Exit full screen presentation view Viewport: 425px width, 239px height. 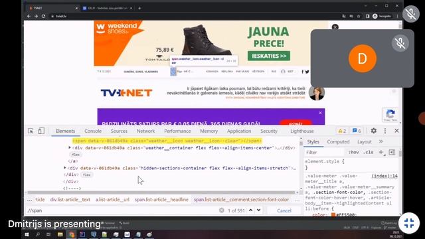click(409, 223)
